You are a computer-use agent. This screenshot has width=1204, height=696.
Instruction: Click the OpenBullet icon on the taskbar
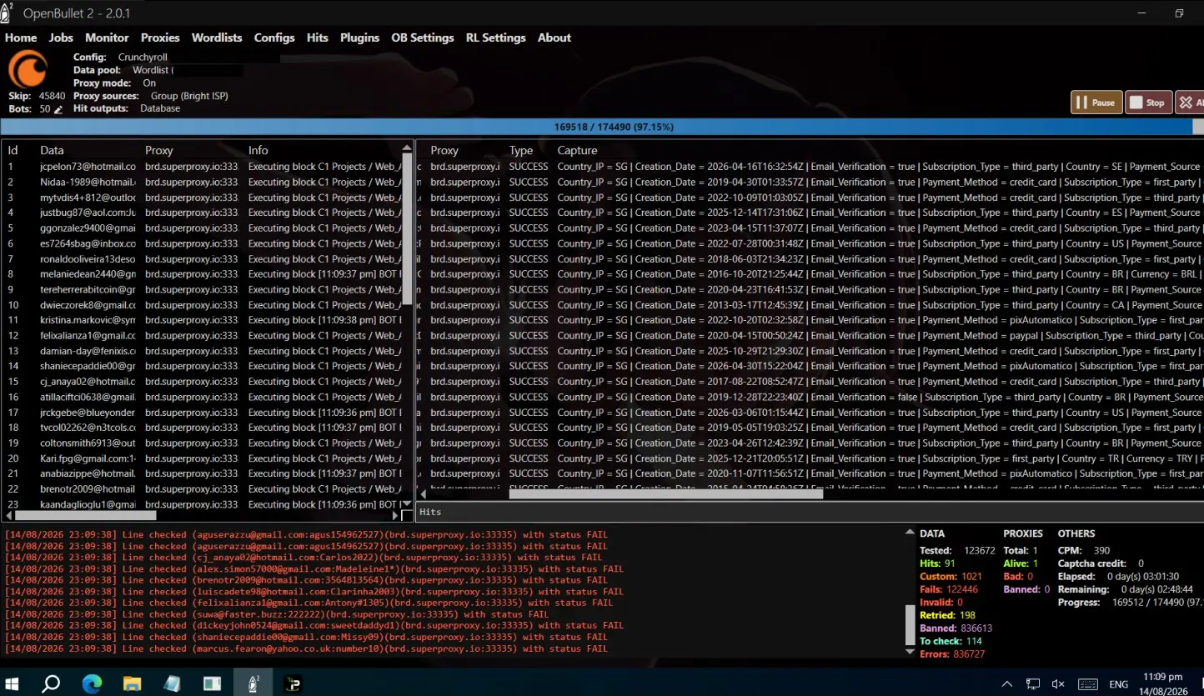click(253, 683)
